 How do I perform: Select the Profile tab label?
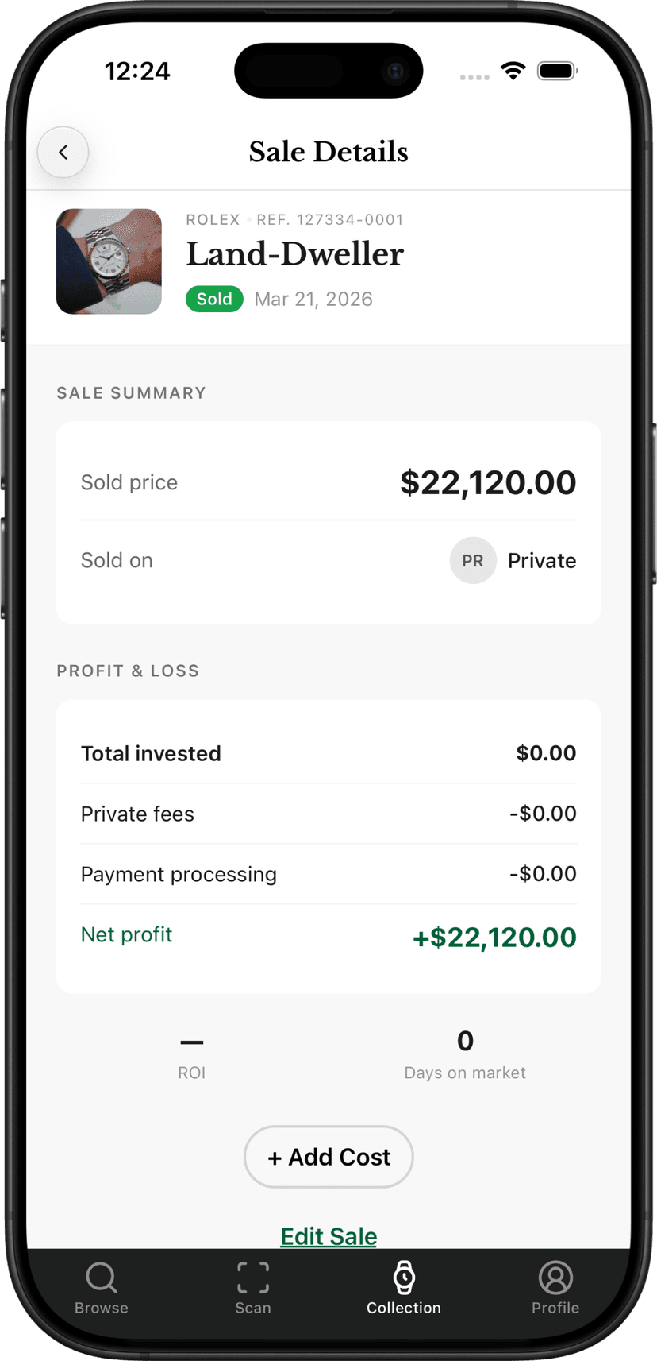[x=555, y=1308]
